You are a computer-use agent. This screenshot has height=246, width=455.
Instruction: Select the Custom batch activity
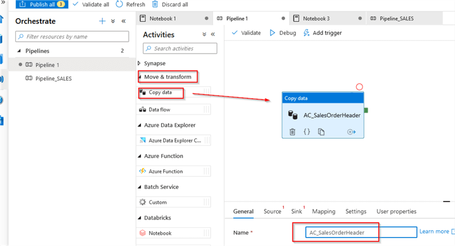coord(173,202)
